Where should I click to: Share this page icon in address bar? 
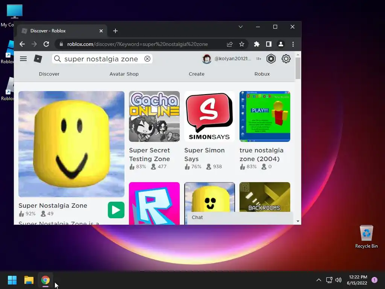pyautogui.click(x=230, y=44)
